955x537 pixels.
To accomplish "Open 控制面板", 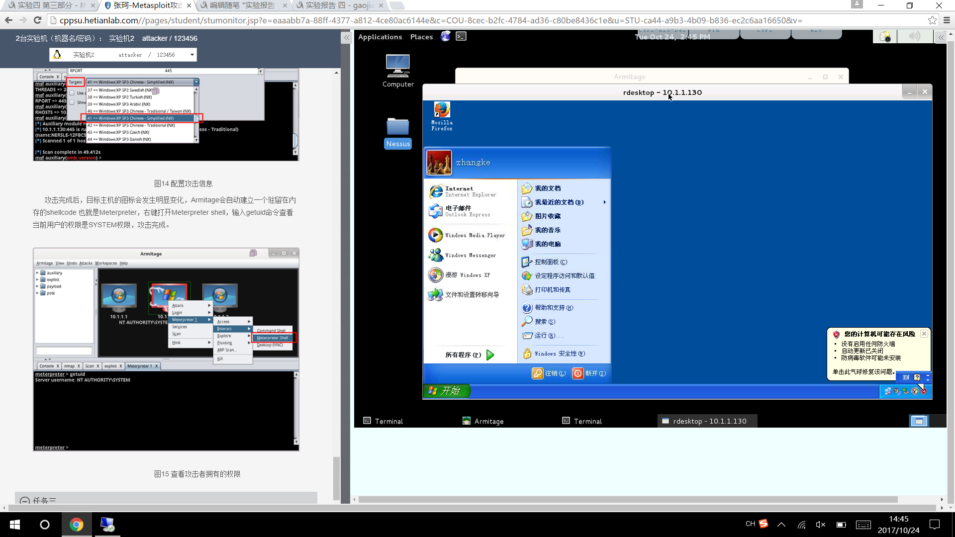I will (545, 262).
